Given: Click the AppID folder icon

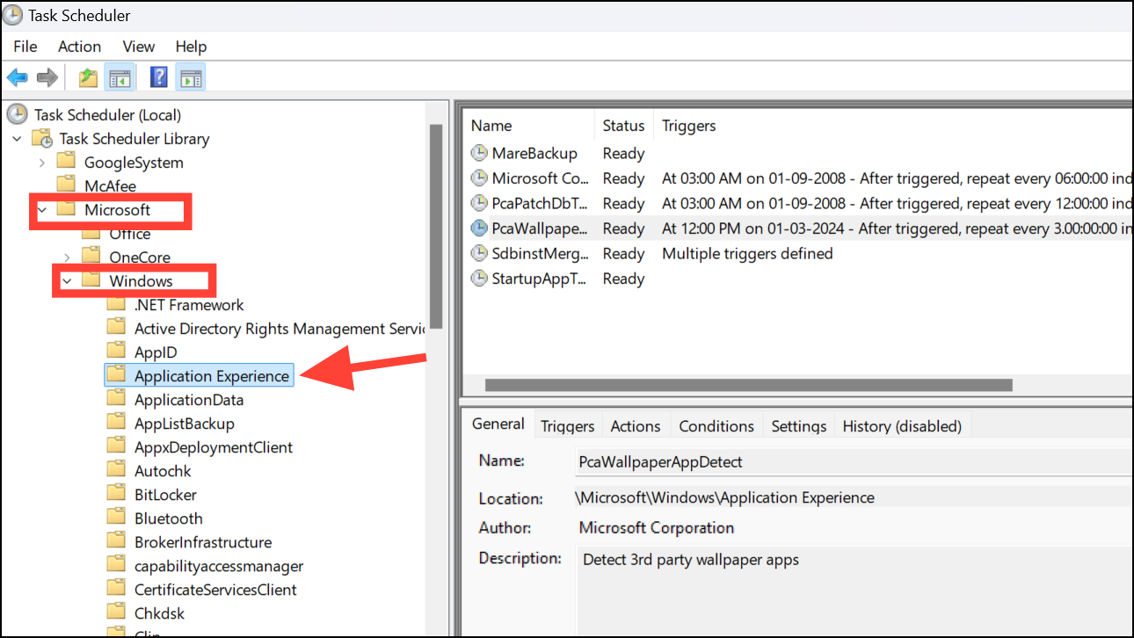Looking at the screenshot, I should pyautogui.click(x=116, y=352).
